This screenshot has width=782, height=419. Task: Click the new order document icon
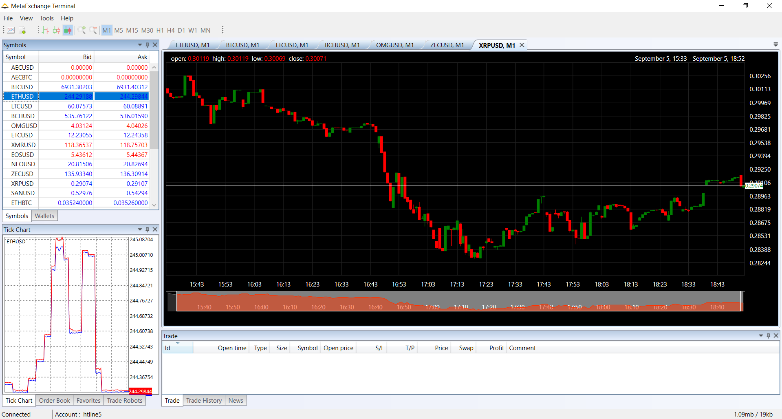pos(22,30)
